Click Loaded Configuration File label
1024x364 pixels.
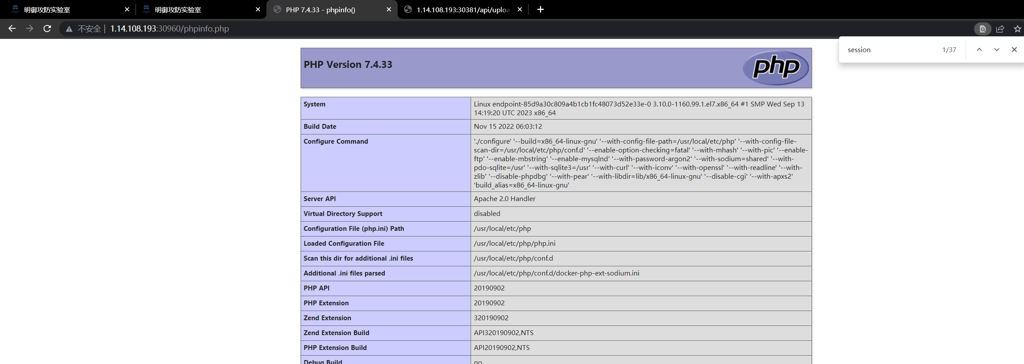pyautogui.click(x=344, y=244)
